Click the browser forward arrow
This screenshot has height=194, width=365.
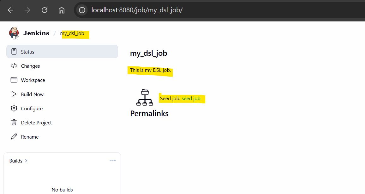pos(27,10)
